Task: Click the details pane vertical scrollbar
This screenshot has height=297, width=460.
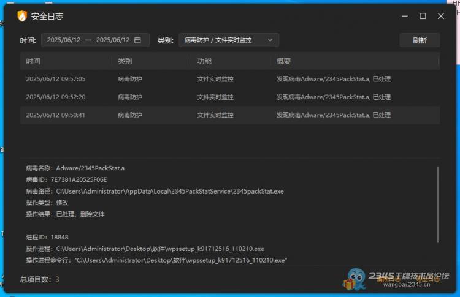Action: (x=438, y=205)
